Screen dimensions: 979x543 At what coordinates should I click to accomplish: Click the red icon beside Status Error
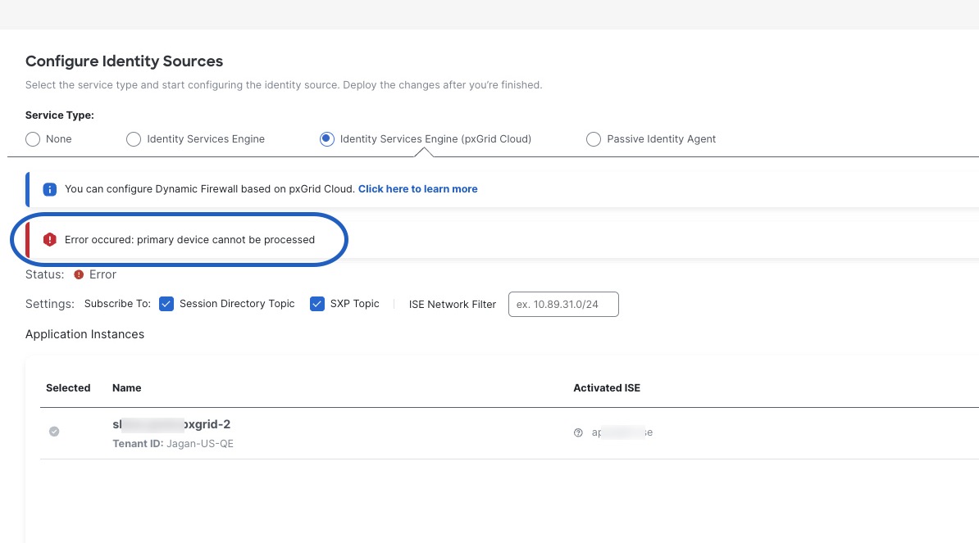coord(79,274)
